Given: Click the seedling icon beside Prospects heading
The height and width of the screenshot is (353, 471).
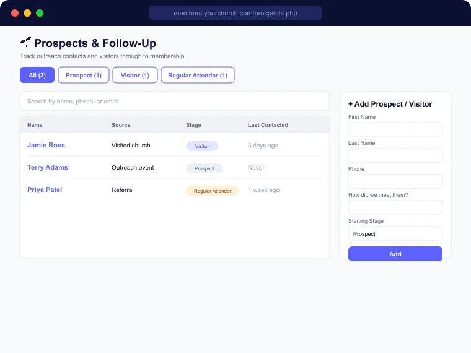Looking at the screenshot, I should (26, 42).
